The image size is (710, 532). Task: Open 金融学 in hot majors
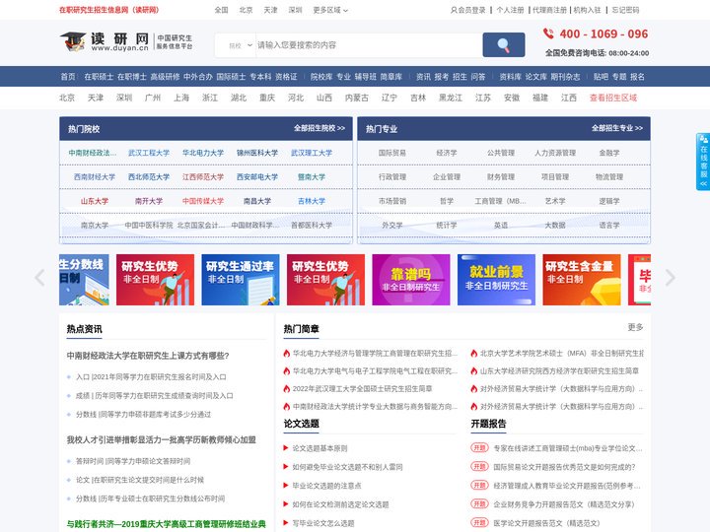609,153
